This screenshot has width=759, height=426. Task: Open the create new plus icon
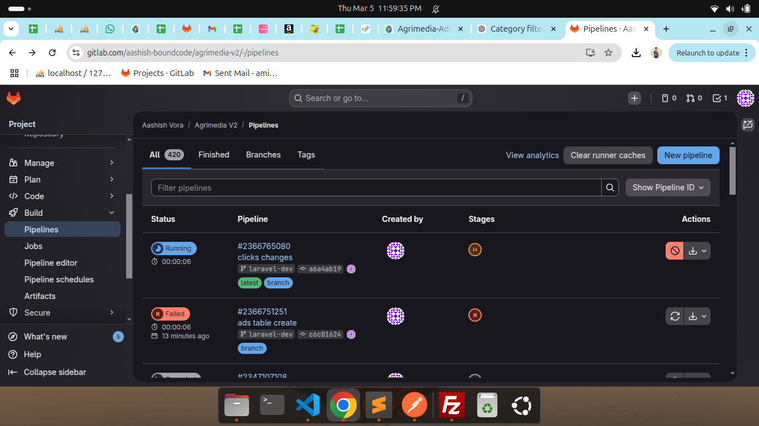(635, 98)
